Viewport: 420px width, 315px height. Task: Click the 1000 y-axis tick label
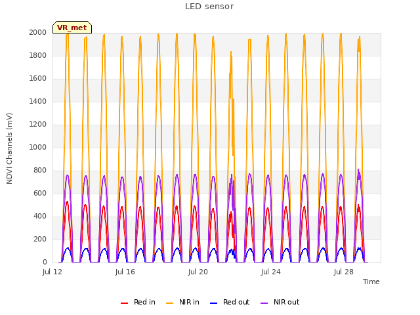click(x=38, y=147)
